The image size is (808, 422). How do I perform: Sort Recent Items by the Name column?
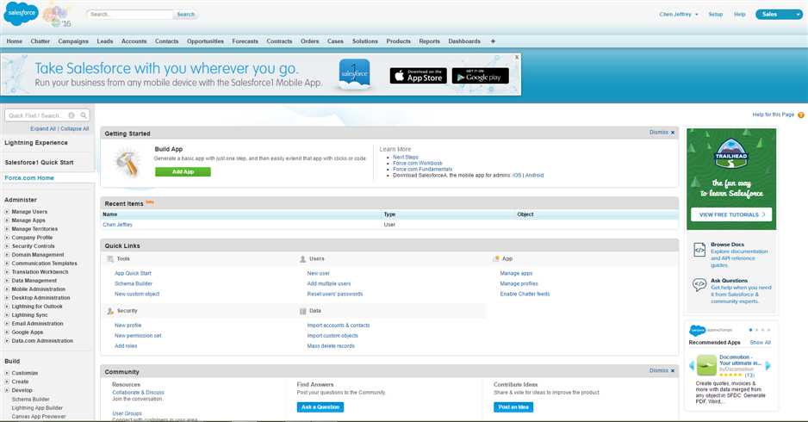point(109,214)
